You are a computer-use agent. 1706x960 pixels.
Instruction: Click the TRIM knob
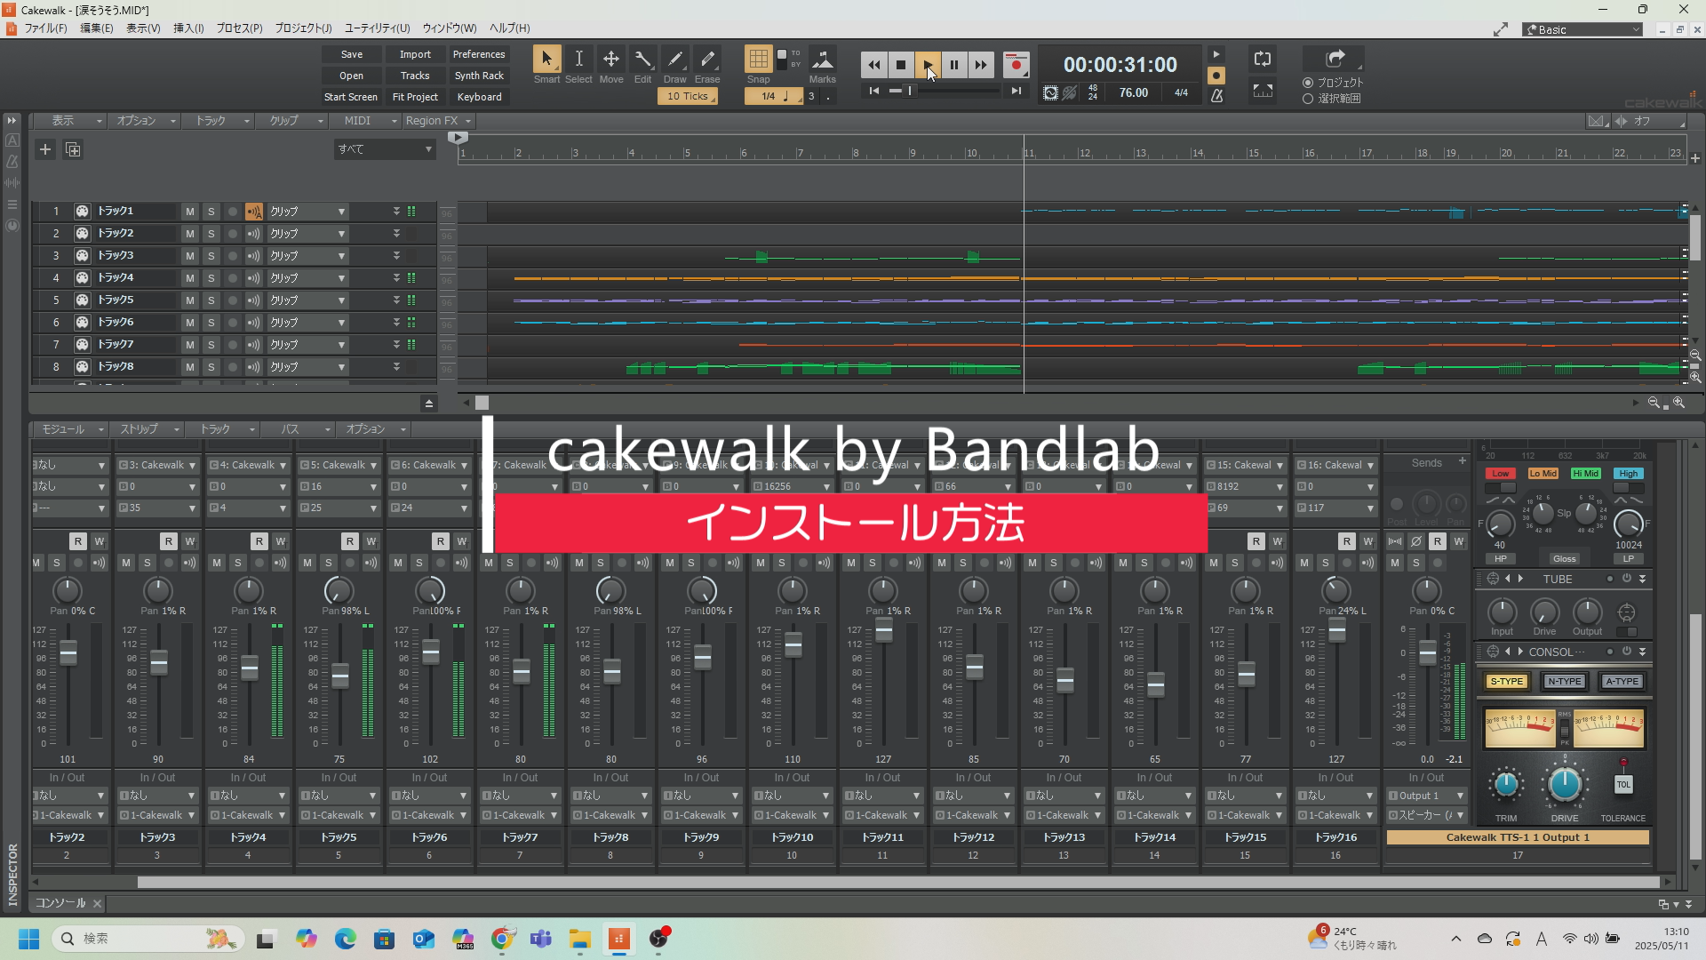click(1505, 785)
